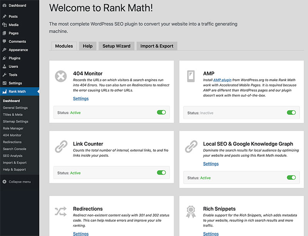308x236 pixels.
Task: Click the Users person icon
Action: click(4, 67)
